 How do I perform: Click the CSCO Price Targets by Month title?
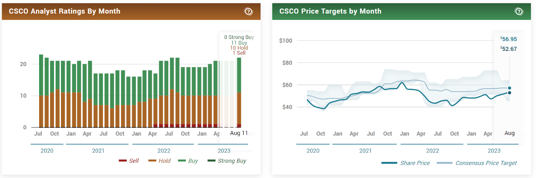330,11
